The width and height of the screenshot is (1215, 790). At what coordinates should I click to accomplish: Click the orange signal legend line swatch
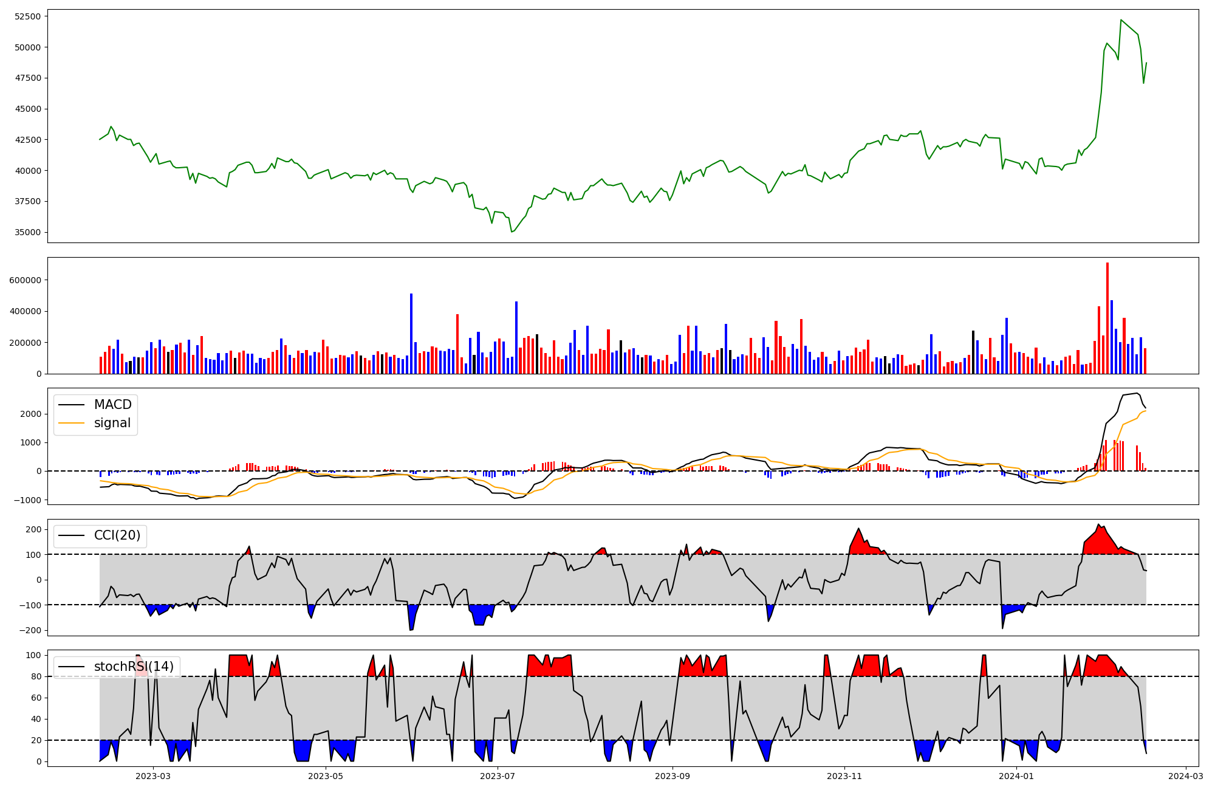tap(73, 423)
